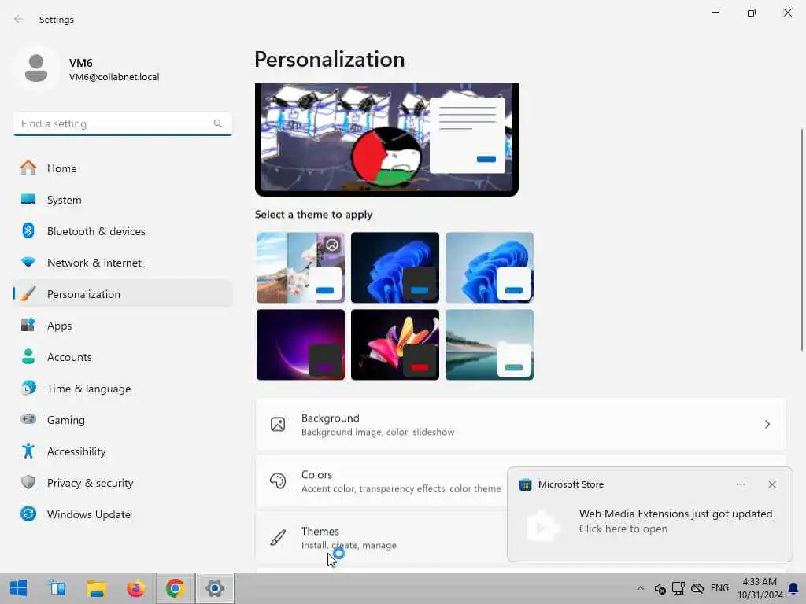Click the Apps icon in sidebar

click(28, 325)
